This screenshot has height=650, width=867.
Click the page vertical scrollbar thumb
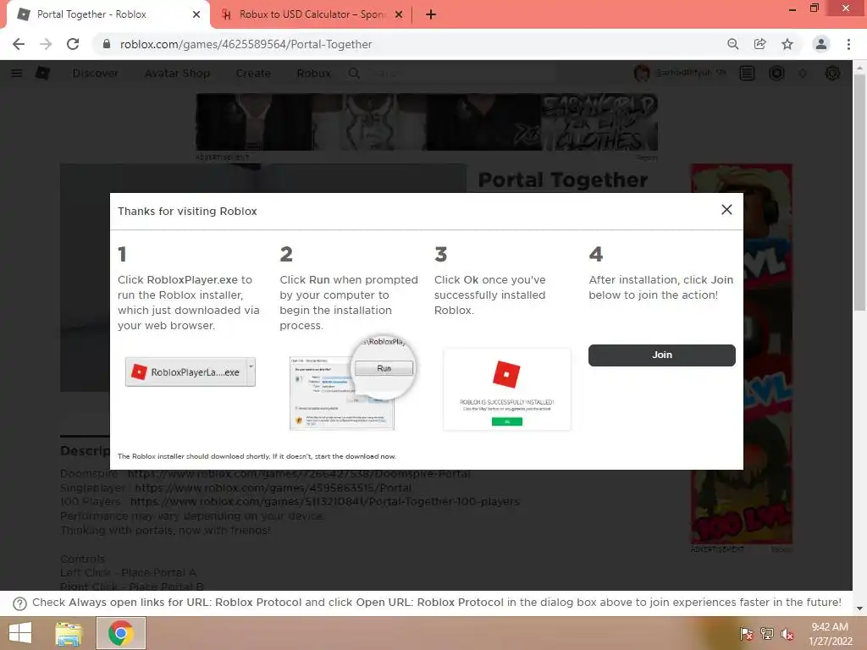859,190
